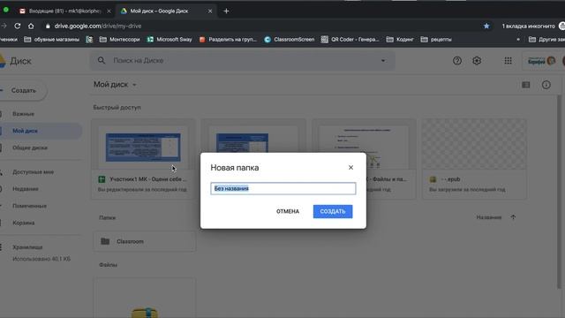Toggle sort direction arrow icon
The height and width of the screenshot is (318, 565).
click(513, 217)
